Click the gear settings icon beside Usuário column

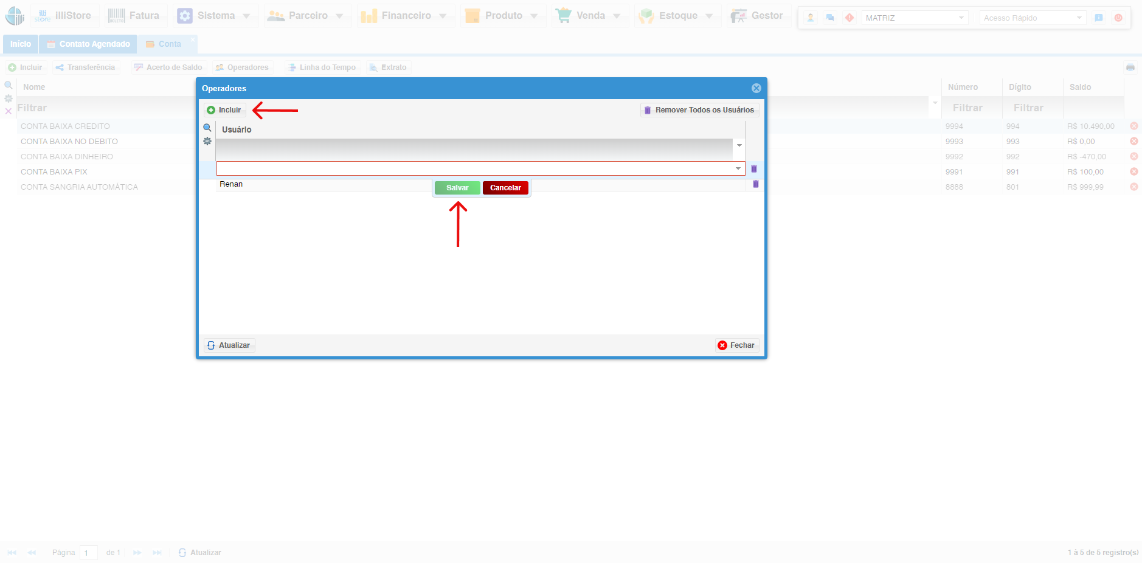(x=207, y=141)
